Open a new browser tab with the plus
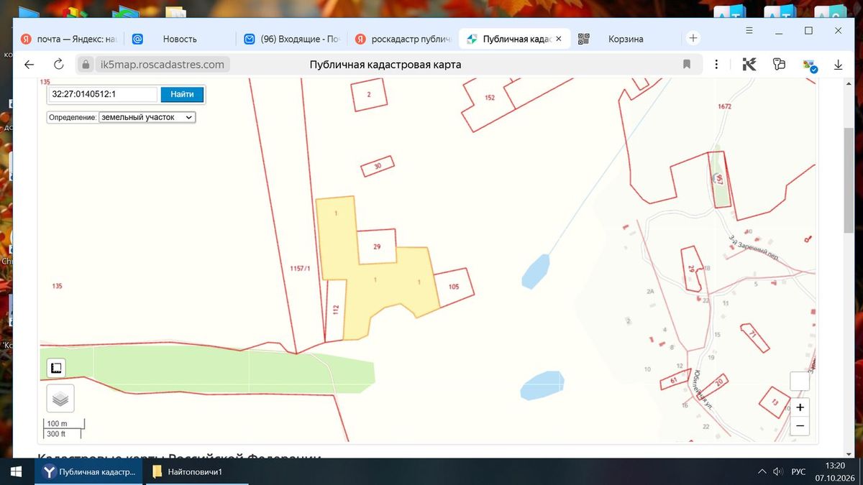 pos(693,38)
